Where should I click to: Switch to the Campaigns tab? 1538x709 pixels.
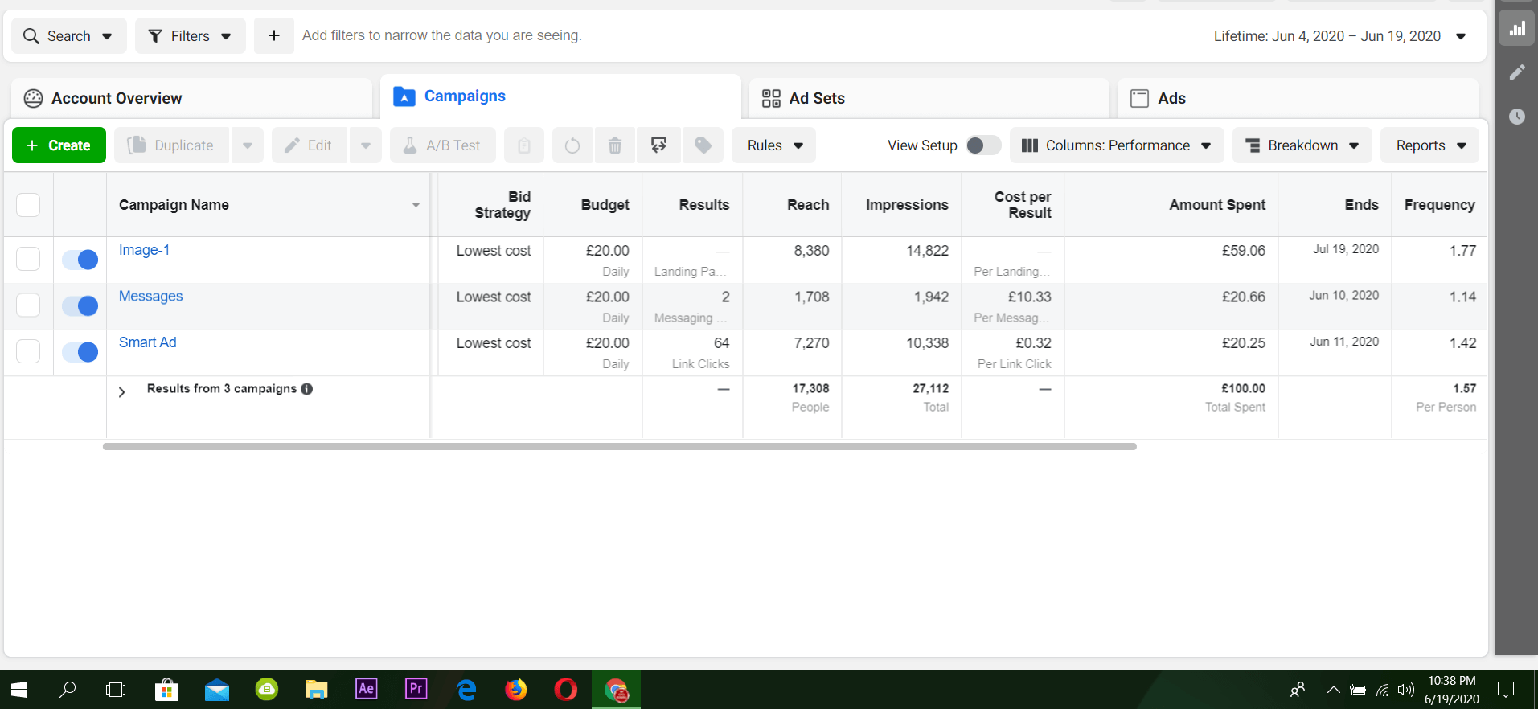tap(560, 96)
